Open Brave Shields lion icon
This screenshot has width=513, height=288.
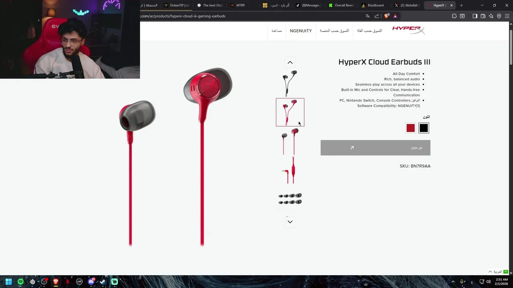386,16
